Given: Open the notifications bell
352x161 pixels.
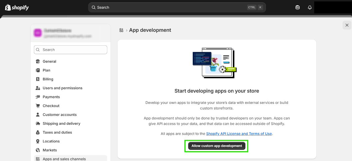Looking at the screenshot, I should pos(310,7).
